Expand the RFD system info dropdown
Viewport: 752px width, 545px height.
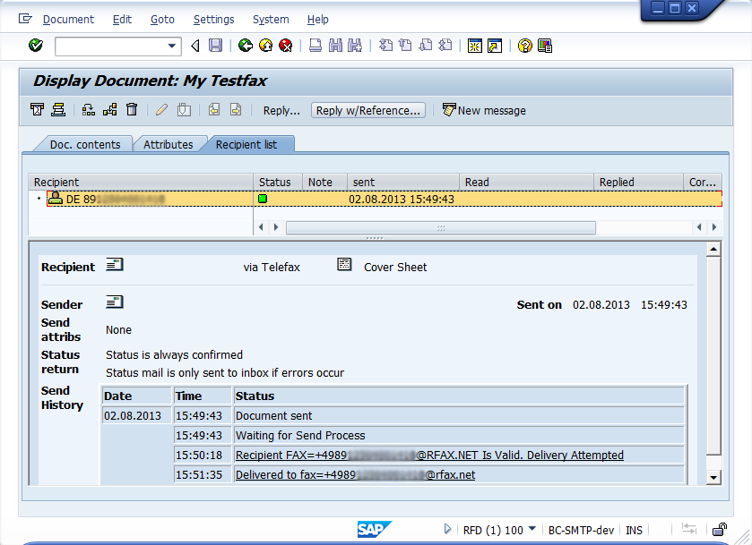(532, 529)
